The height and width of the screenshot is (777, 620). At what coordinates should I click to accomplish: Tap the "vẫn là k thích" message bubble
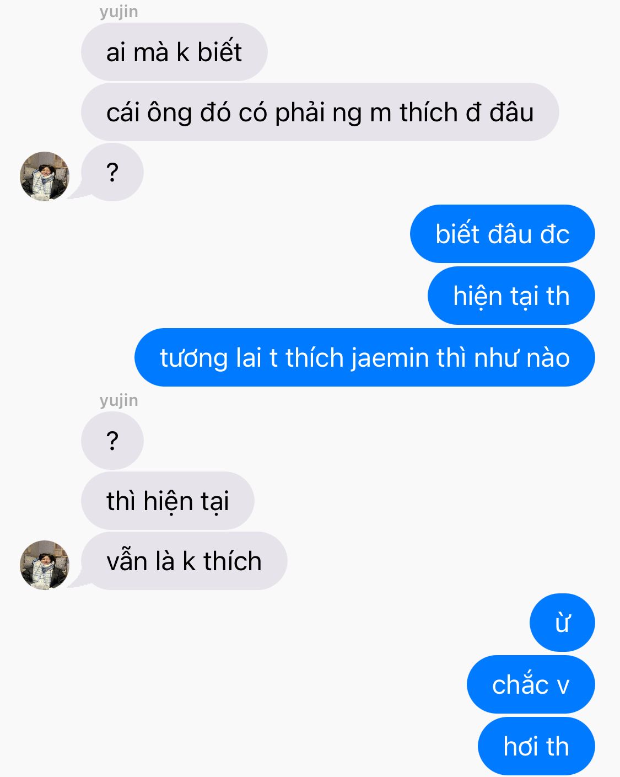[184, 561]
